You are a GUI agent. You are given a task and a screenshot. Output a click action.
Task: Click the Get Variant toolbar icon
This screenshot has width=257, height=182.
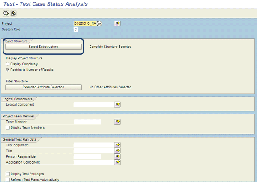(x=13, y=13)
